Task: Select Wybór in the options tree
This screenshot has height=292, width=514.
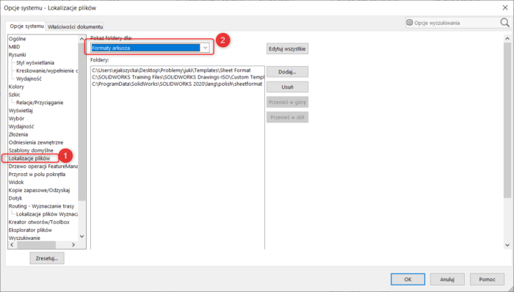Action: (16, 119)
